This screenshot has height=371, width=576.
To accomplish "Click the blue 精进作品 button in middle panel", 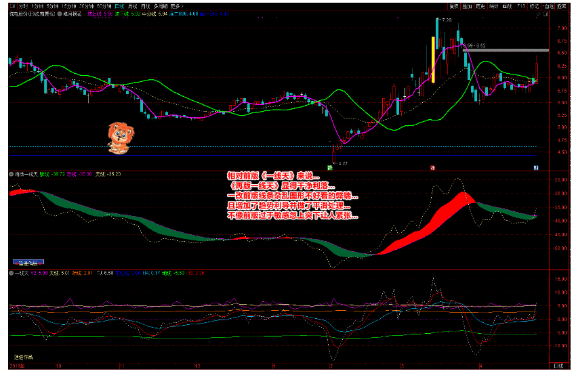I will click(28, 261).
